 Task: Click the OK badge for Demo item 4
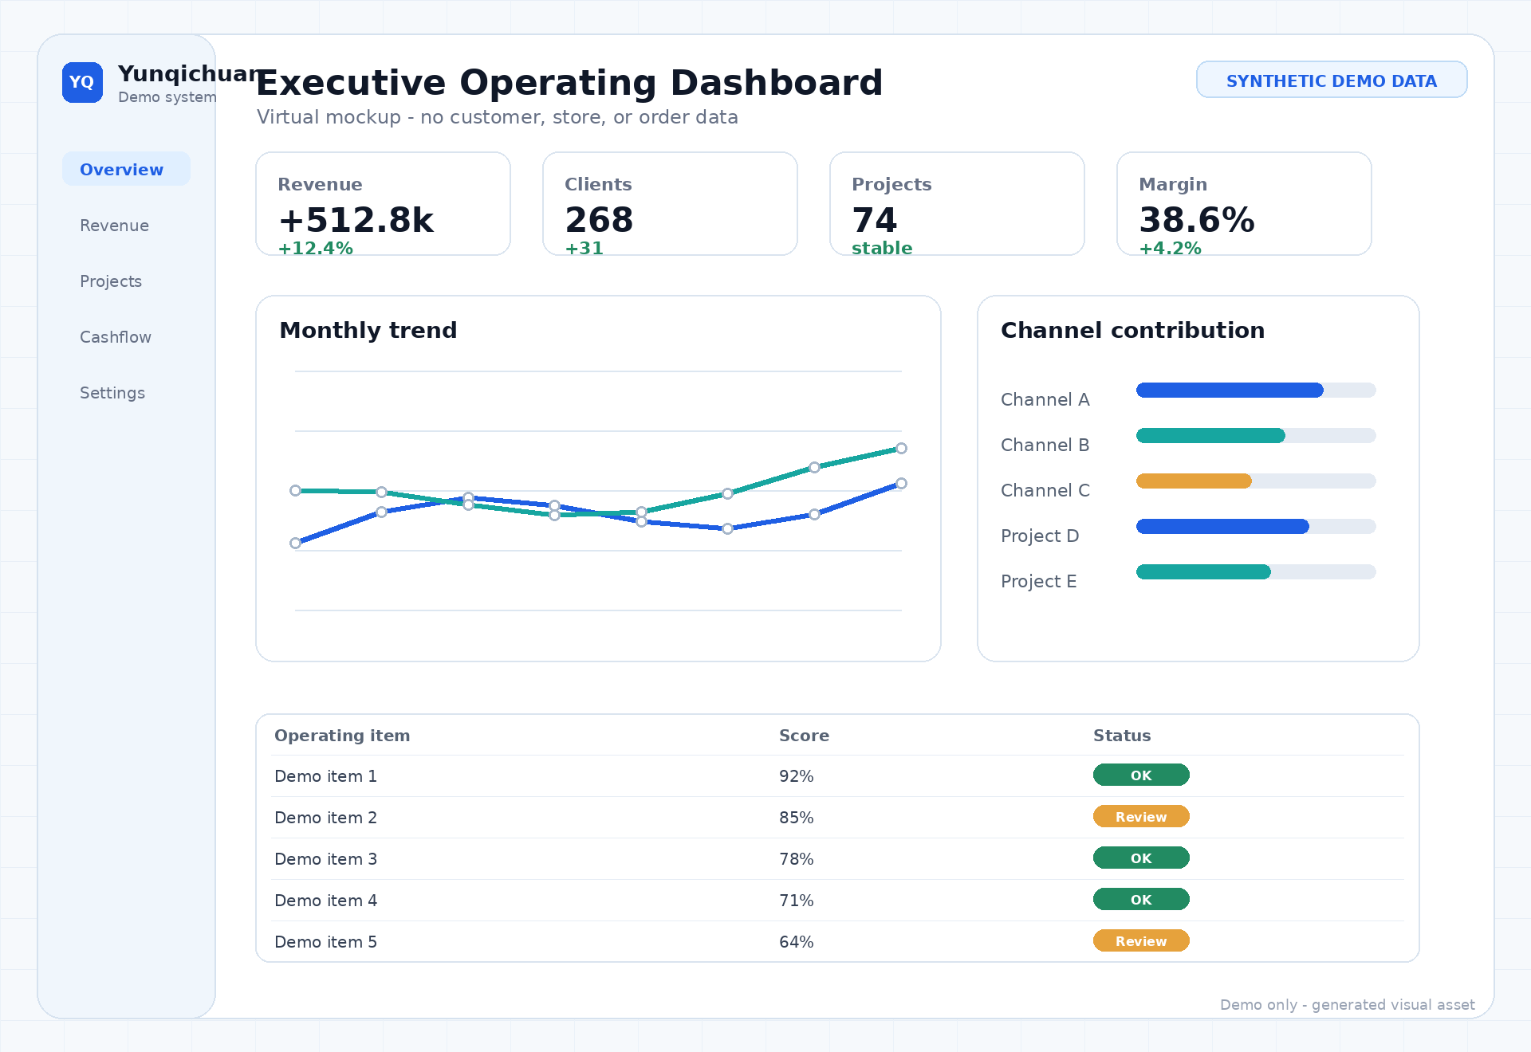coord(1141,899)
